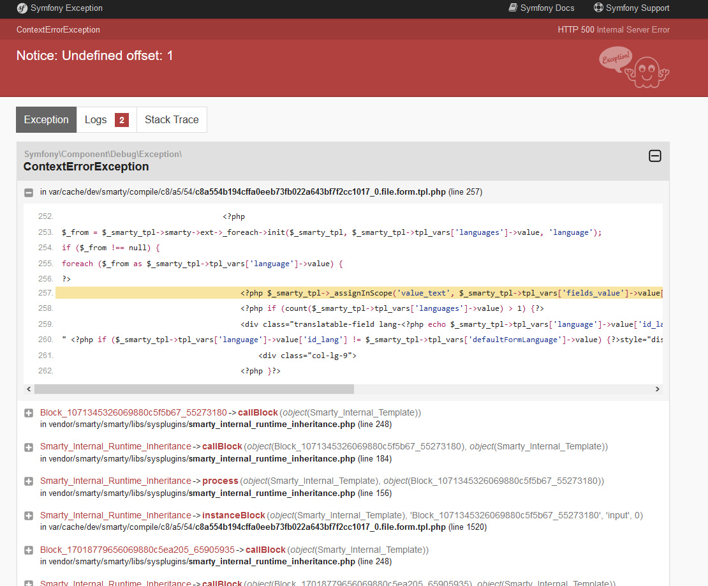This screenshot has height=586, width=708.
Task: Click the horizontal code scrollbar thumb
Action: pos(194,389)
